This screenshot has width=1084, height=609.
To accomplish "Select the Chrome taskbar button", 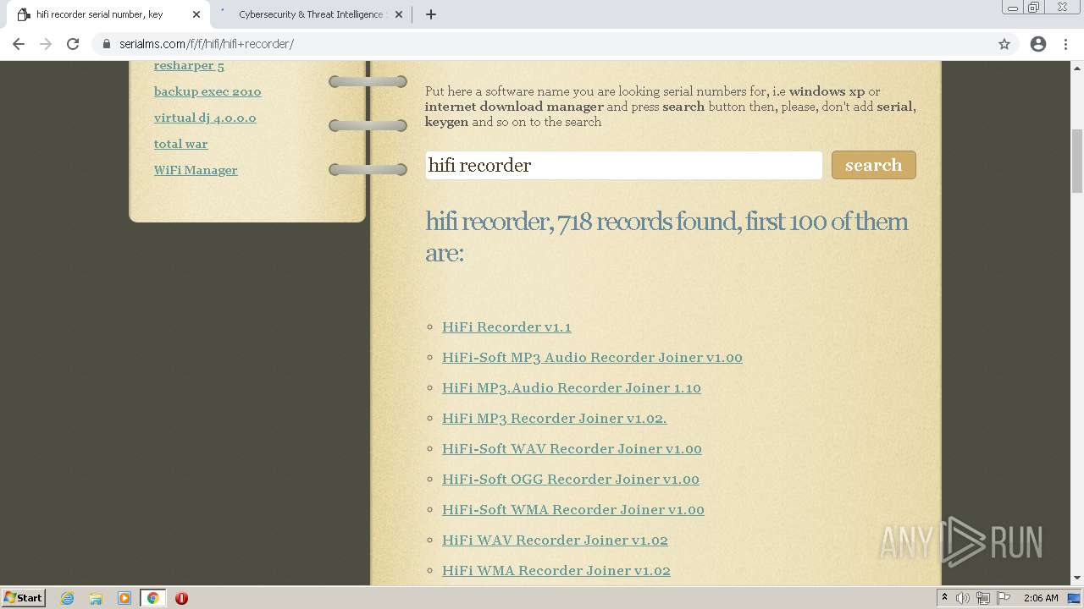I will coord(153,598).
